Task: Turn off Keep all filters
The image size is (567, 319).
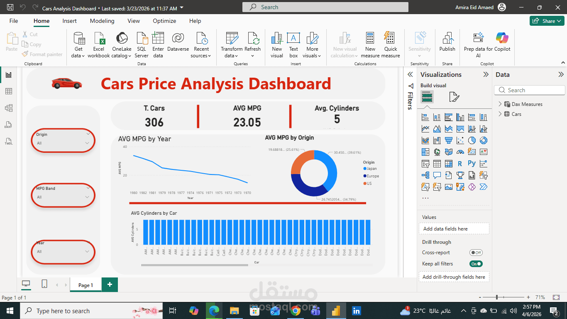Action: (476, 264)
